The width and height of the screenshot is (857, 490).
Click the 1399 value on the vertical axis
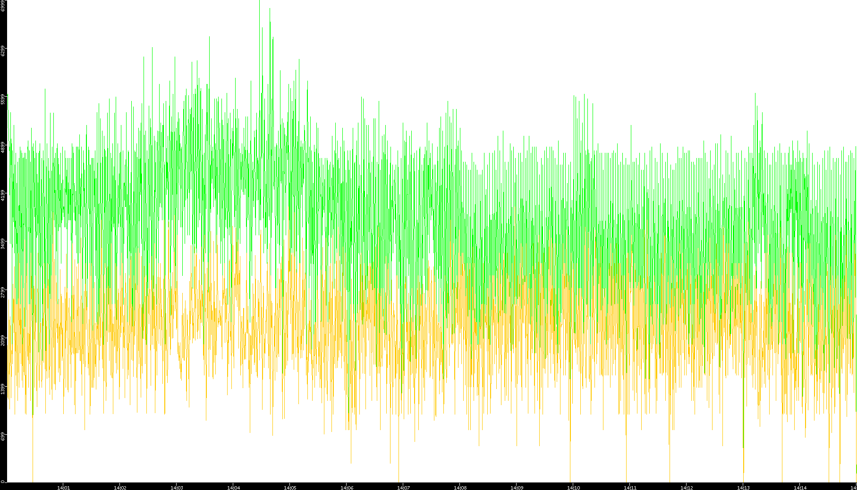(3, 389)
